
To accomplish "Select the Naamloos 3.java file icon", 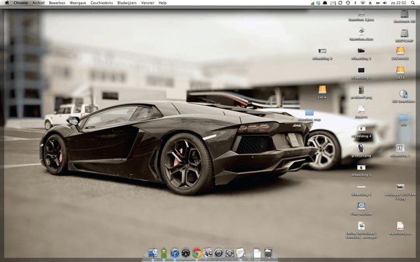I will [x=361, y=14].
